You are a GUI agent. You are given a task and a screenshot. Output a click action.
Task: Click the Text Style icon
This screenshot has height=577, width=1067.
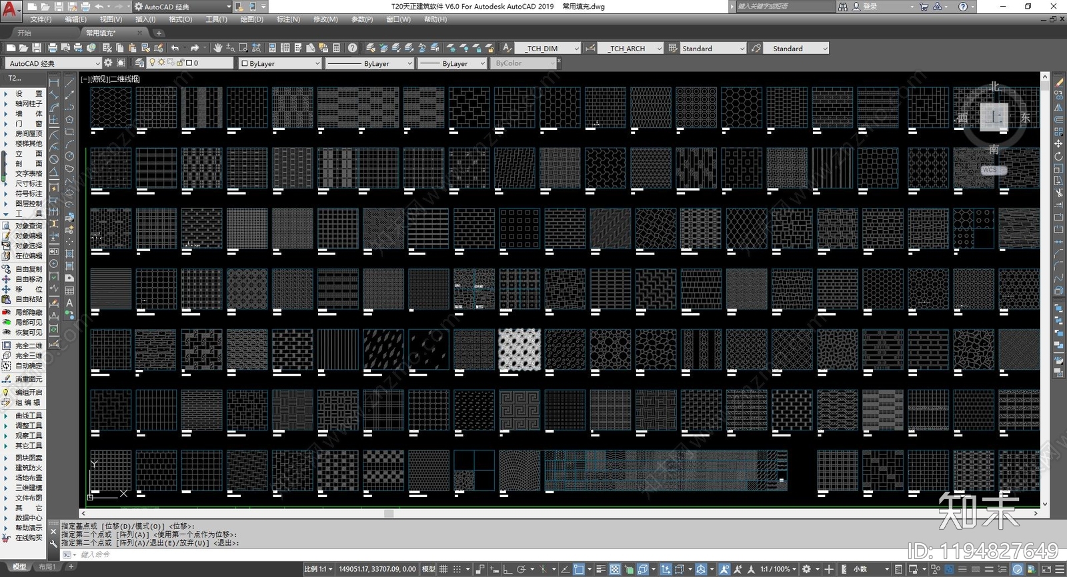click(507, 48)
